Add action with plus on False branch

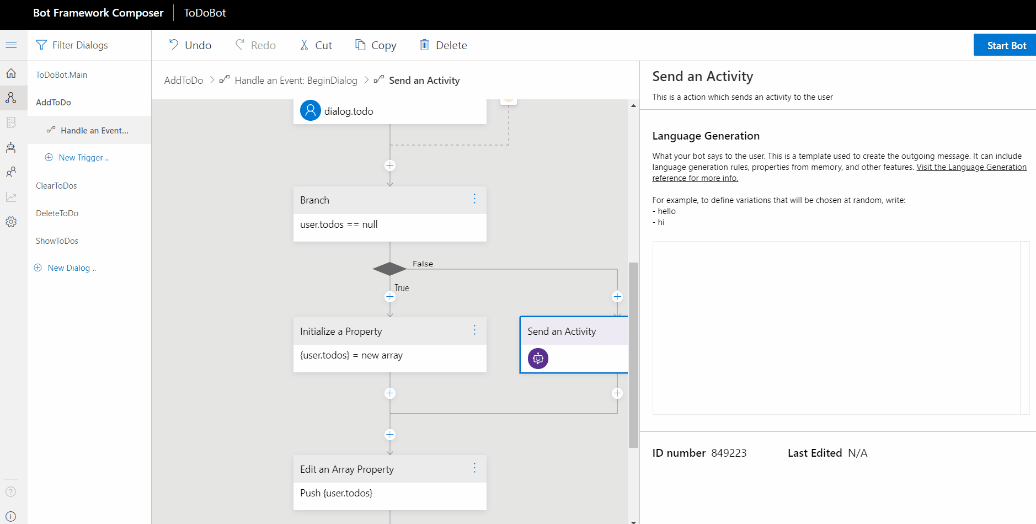coord(617,297)
